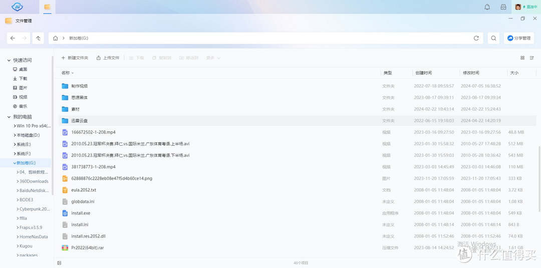Navigate back with the left arrow
The width and height of the screenshot is (541, 268).
(13, 38)
